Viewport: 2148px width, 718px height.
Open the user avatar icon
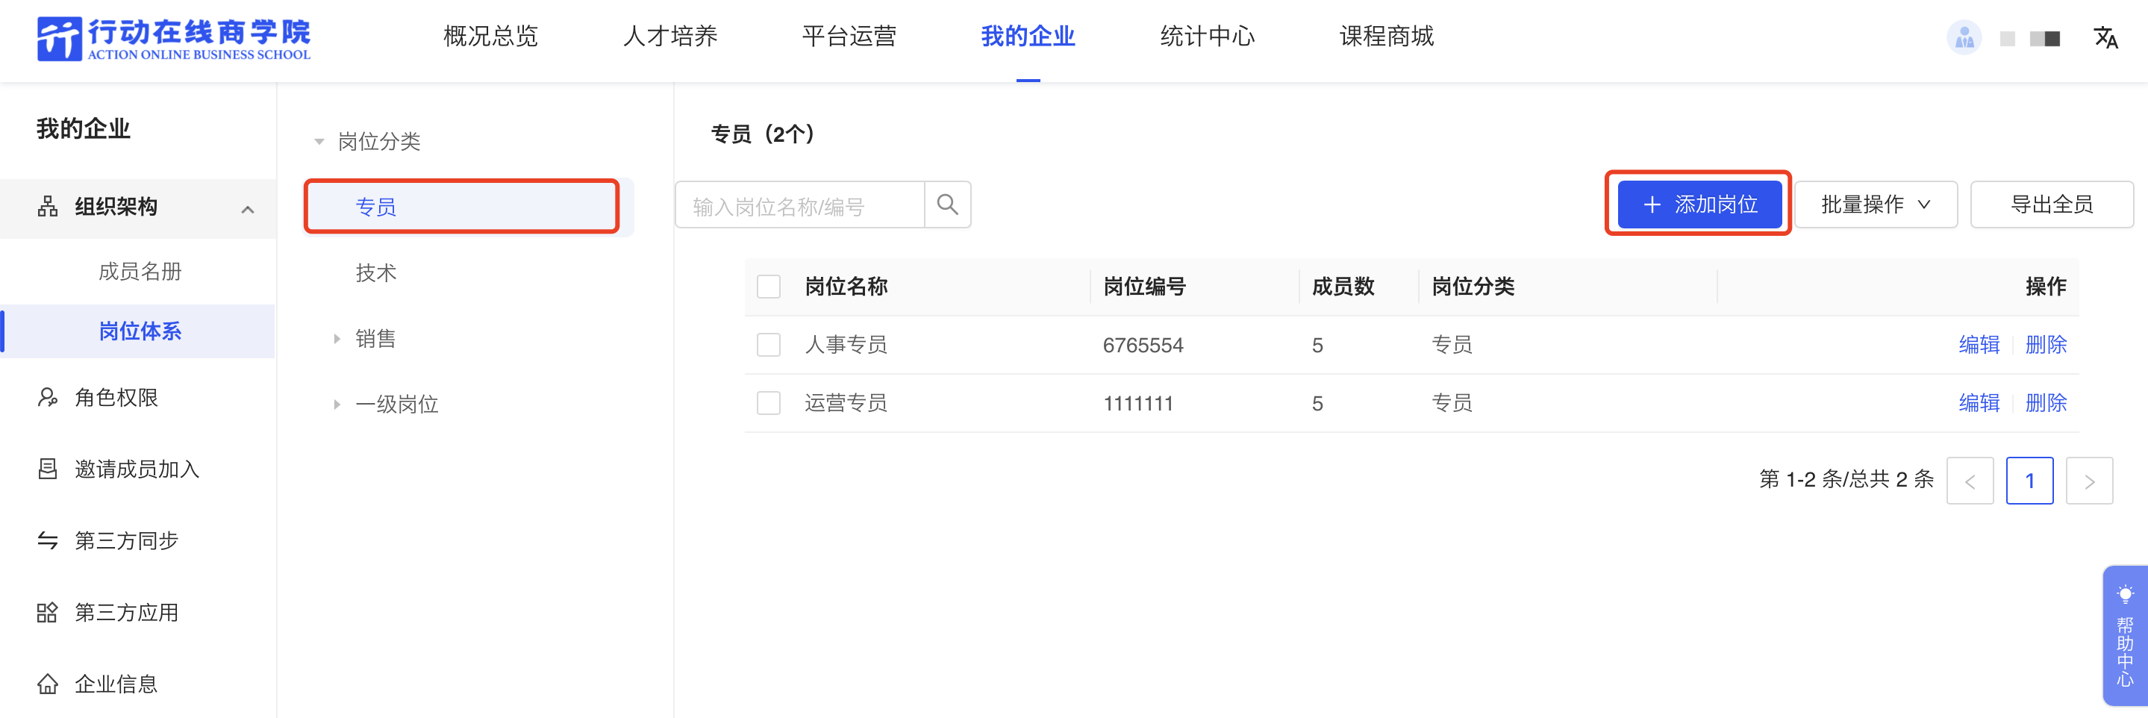[1964, 37]
